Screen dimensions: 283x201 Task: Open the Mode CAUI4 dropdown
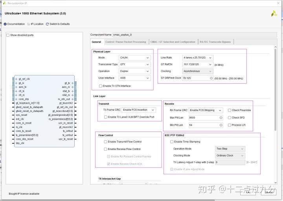[135, 58]
